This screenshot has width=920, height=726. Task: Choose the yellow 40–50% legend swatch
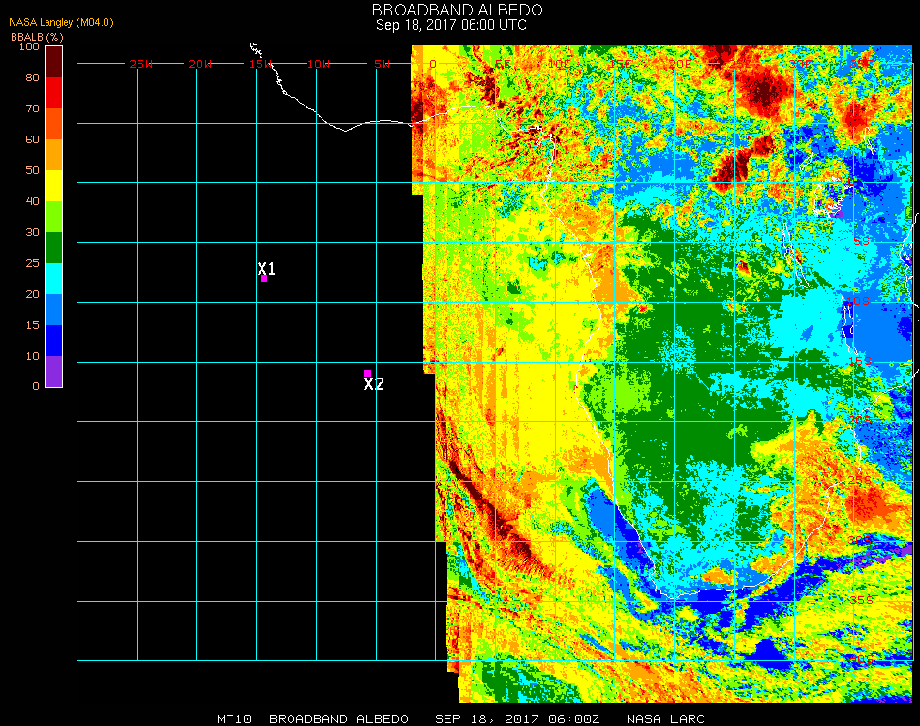[x=54, y=186]
